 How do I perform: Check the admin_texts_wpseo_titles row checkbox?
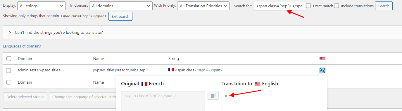pos(8,70)
